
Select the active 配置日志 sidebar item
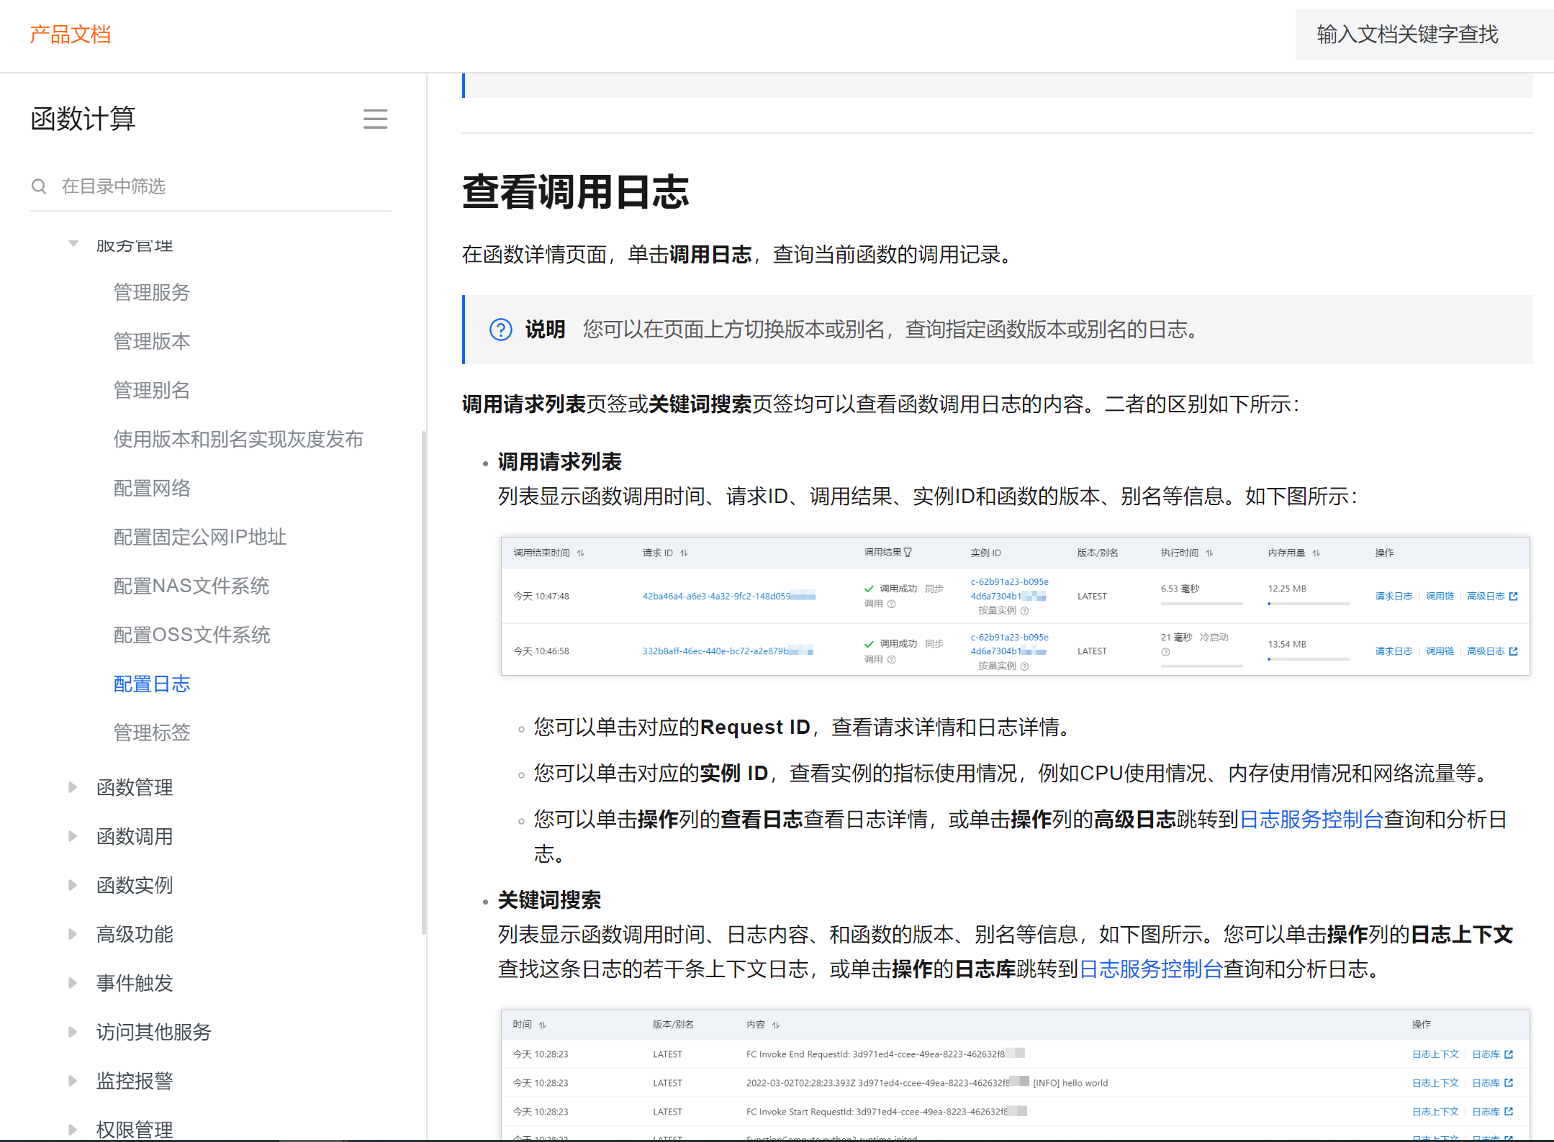(152, 684)
